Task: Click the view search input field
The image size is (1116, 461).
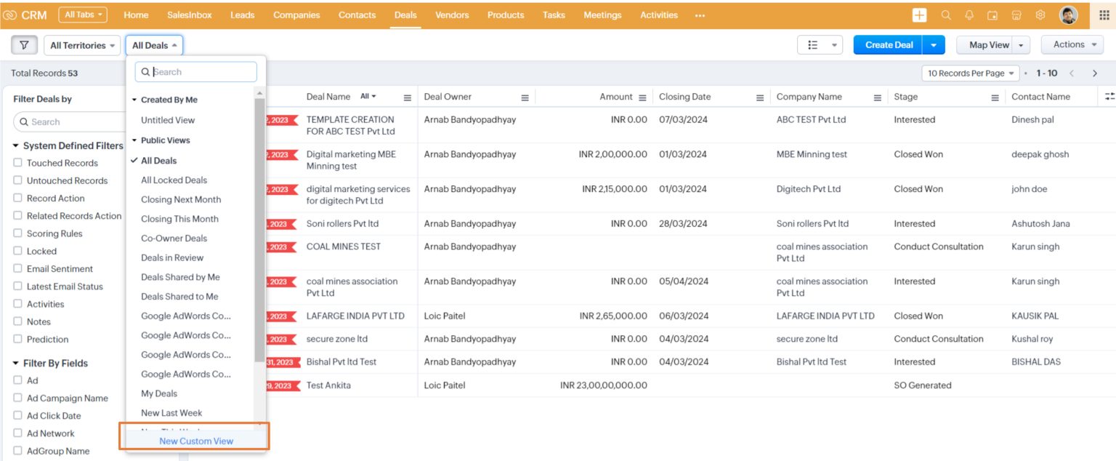Action: point(196,72)
